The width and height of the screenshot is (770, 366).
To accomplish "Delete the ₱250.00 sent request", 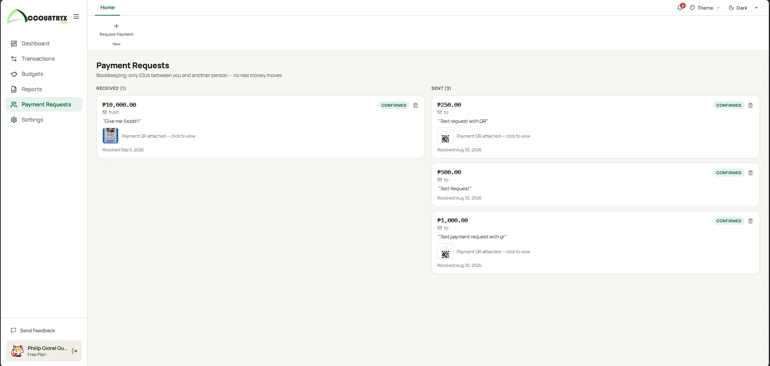I will pos(750,105).
